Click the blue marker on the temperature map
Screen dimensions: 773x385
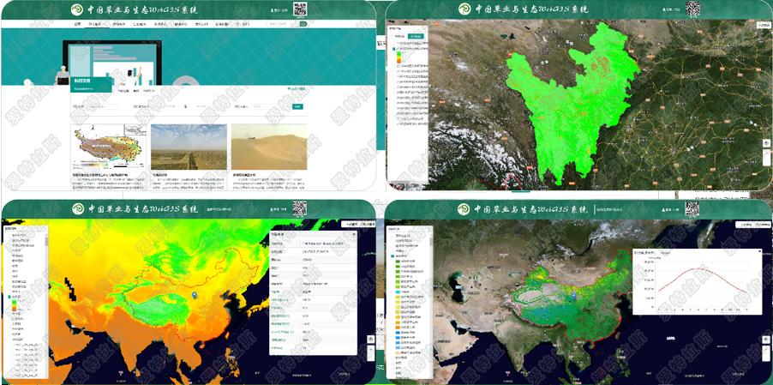[194, 295]
